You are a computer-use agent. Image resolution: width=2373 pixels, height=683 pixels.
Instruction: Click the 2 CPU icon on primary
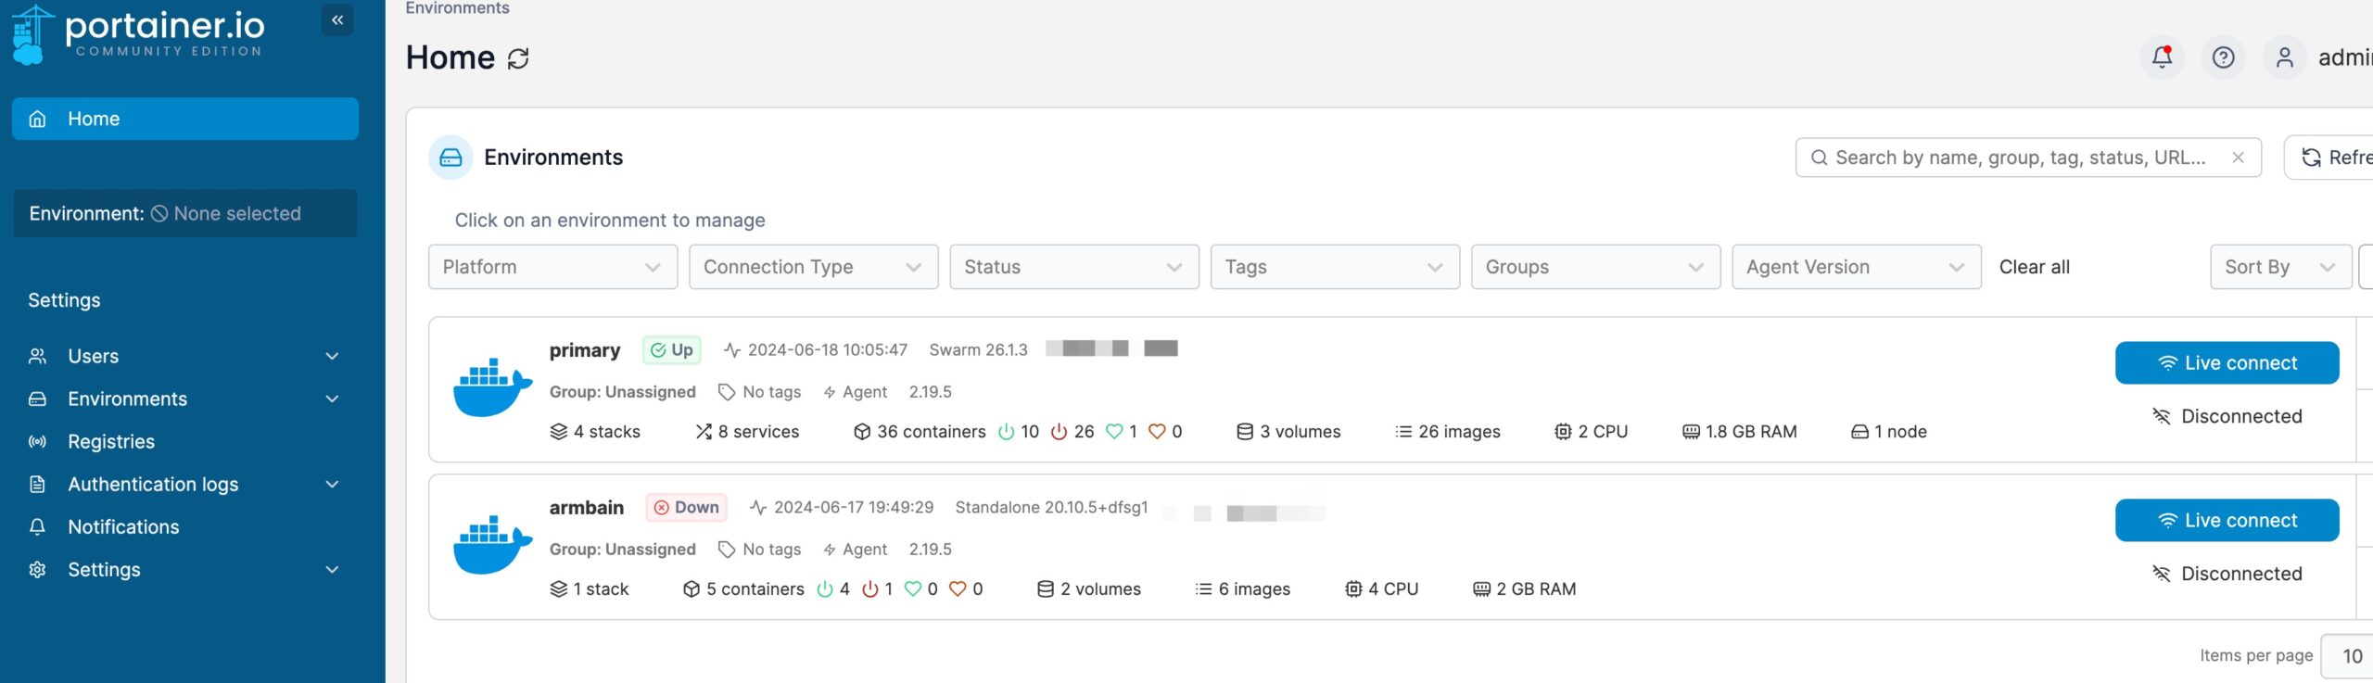point(1563,432)
